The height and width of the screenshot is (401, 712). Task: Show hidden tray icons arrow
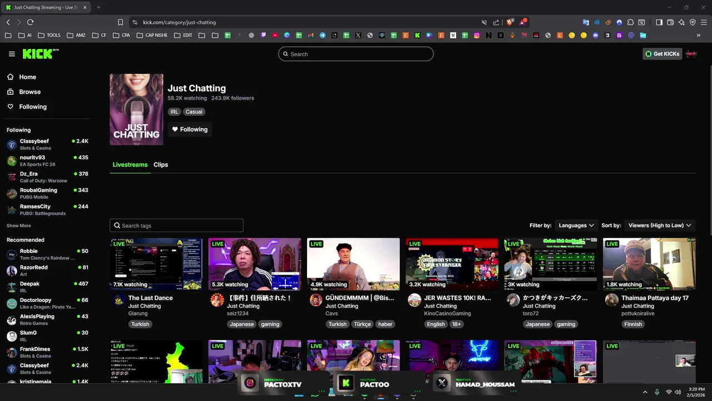click(x=645, y=392)
